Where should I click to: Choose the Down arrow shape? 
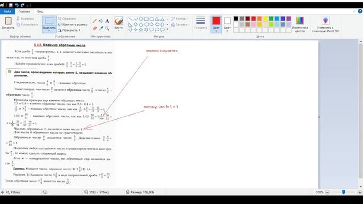tap(130, 29)
